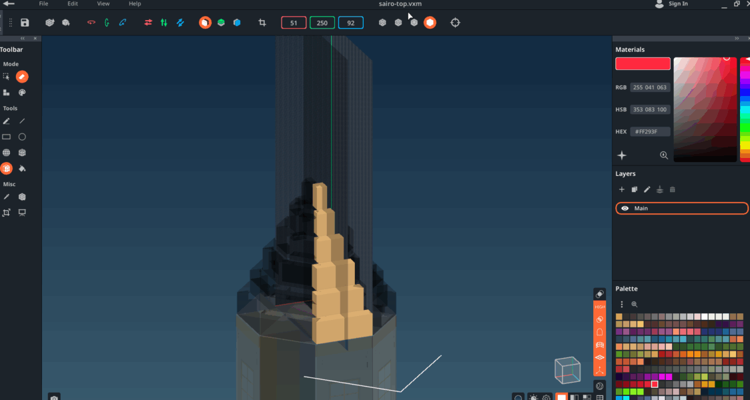Open the View menu
This screenshot has height=400, width=750.
[x=103, y=4]
